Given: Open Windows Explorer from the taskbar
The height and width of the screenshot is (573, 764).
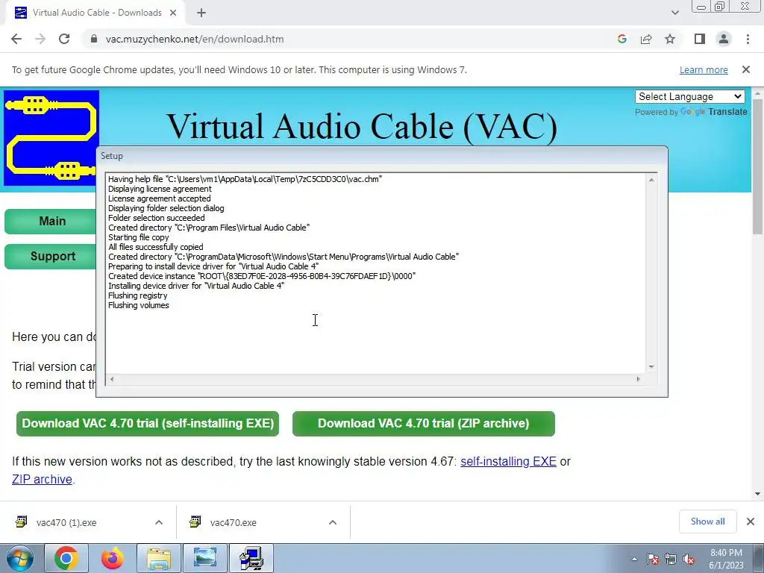Looking at the screenshot, I should pos(159,558).
